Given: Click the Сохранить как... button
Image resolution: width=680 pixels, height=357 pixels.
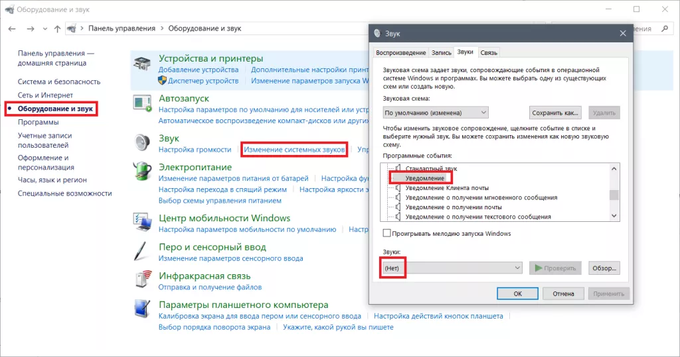Looking at the screenshot, I should (x=555, y=113).
